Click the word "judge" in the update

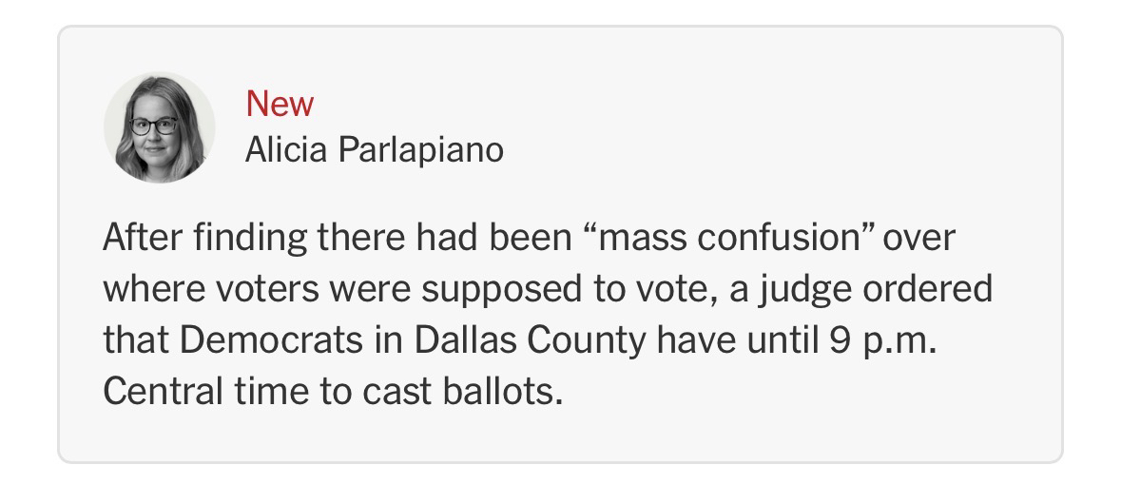point(818,289)
